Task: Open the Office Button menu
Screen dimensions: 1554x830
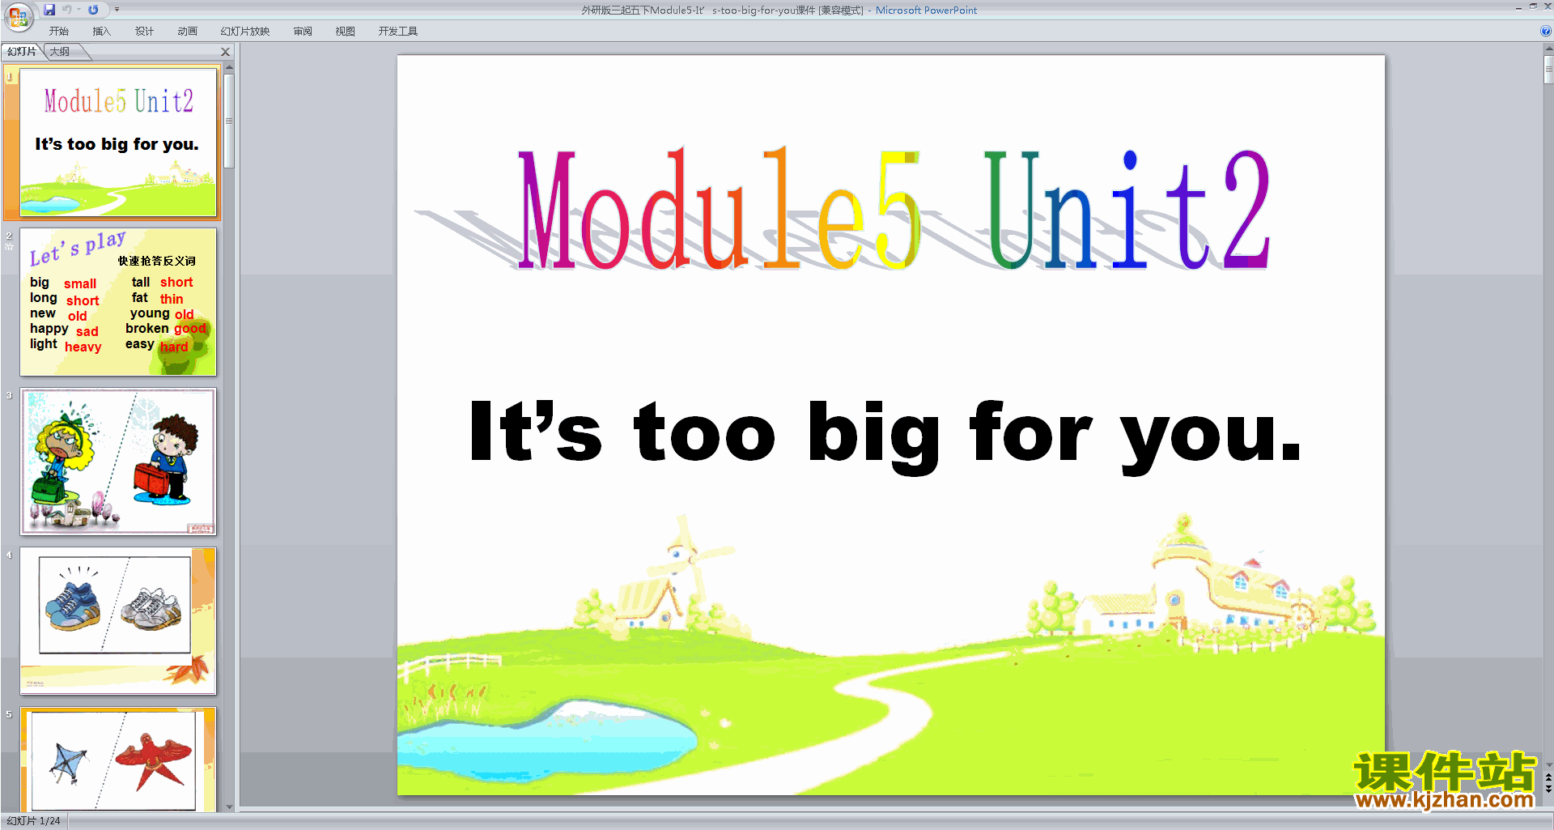Action: pos(18,16)
